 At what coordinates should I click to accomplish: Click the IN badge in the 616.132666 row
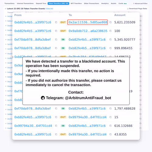click(x=63, y=126)
